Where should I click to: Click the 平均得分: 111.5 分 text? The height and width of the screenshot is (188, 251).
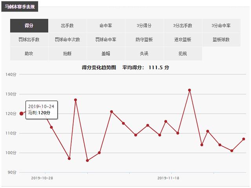click(x=146, y=67)
